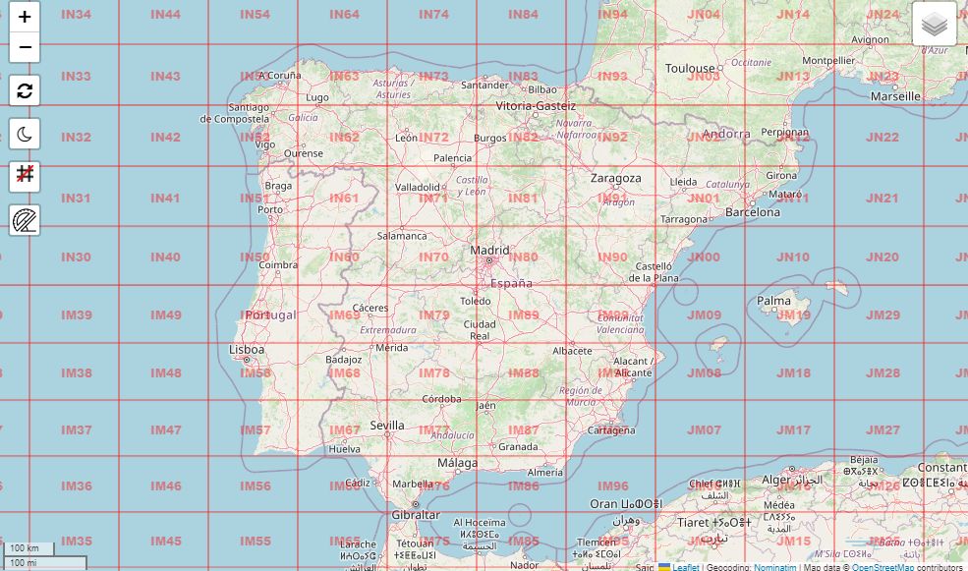Toggle the day/night terminator display
This screenshot has height=571, width=968.
24,133
